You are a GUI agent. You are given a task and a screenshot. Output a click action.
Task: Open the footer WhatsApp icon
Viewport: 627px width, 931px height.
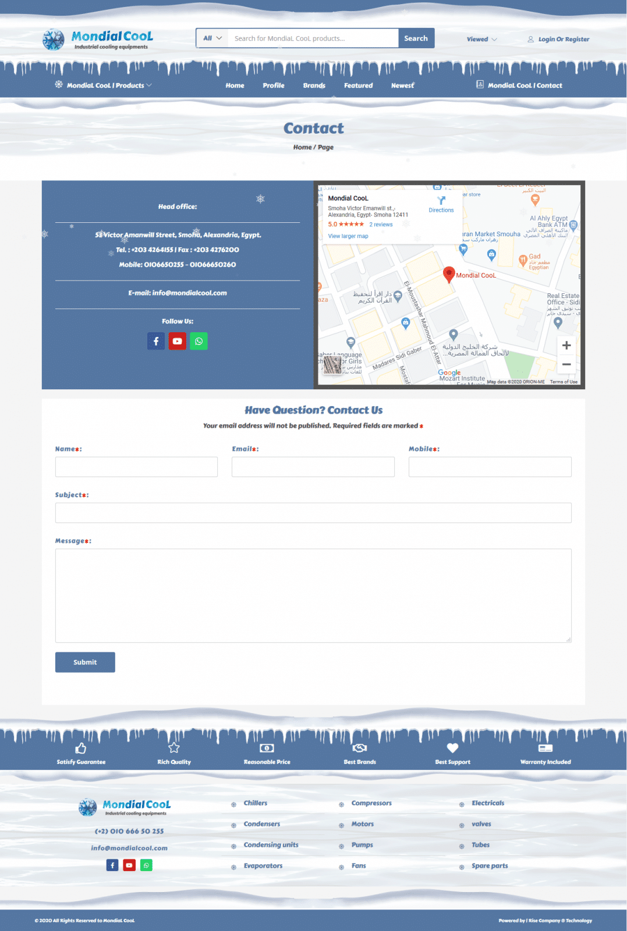146,865
